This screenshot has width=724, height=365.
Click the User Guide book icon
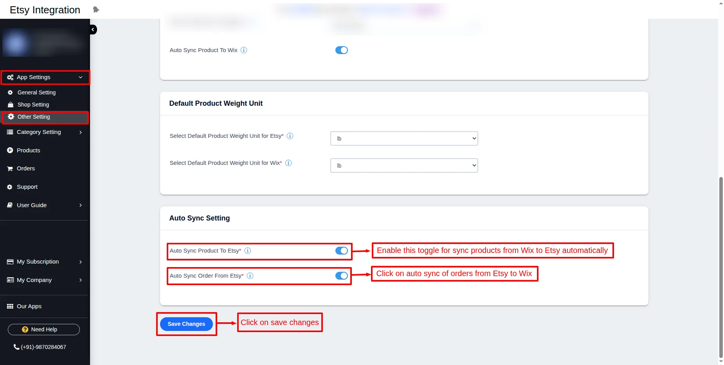pyautogui.click(x=10, y=205)
